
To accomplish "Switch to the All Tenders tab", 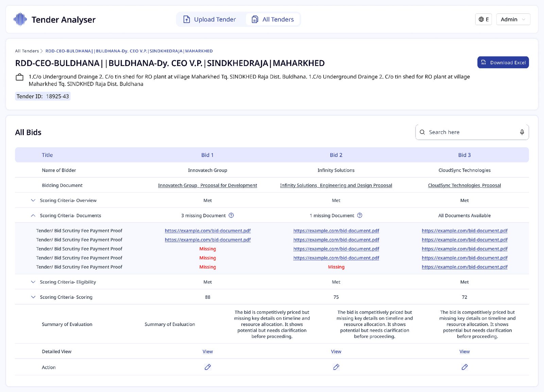I will (x=272, y=19).
